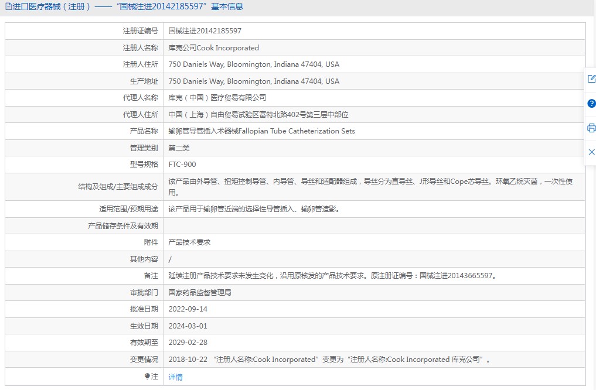This screenshot has height=390, width=596.
Task: Open the 详情 details link
Action: tap(175, 377)
